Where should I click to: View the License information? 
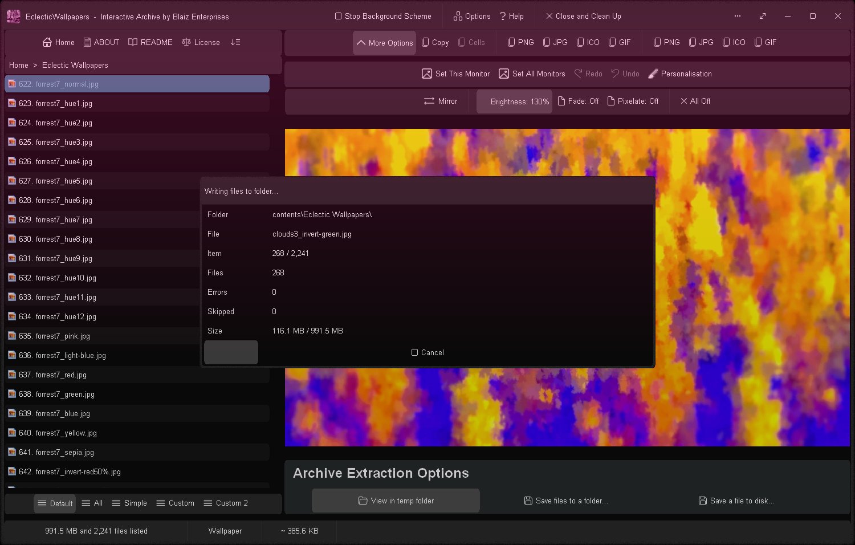pos(201,43)
